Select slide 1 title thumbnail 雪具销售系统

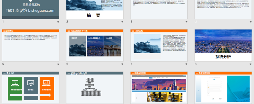[x=31, y=9]
